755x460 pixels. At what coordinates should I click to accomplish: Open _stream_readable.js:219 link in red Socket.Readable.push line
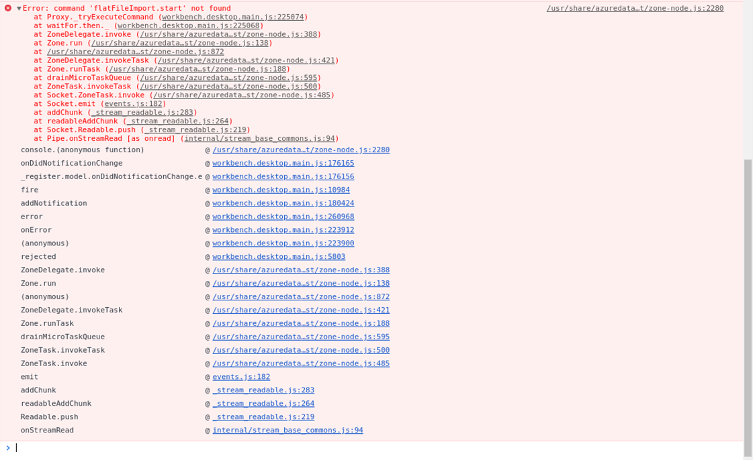point(195,129)
